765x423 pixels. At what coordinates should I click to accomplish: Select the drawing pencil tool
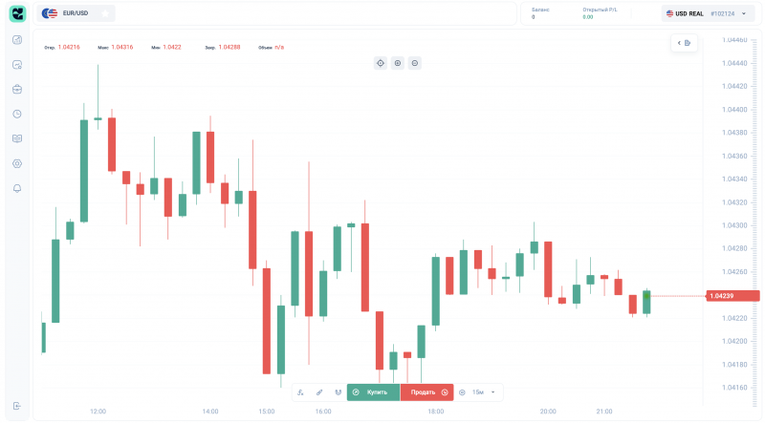(x=319, y=392)
